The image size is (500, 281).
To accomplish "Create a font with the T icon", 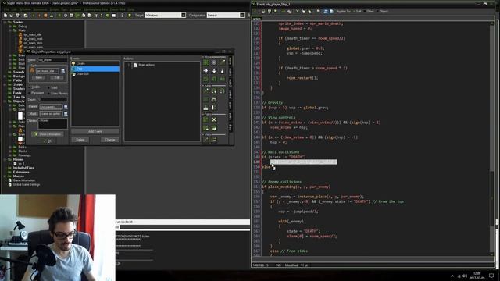I will tap(96, 16).
